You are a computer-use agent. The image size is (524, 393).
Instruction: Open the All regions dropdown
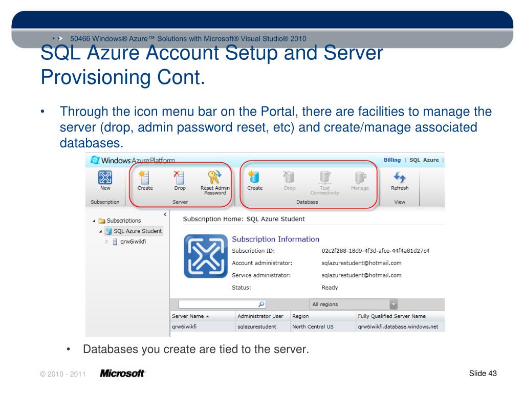point(394,304)
